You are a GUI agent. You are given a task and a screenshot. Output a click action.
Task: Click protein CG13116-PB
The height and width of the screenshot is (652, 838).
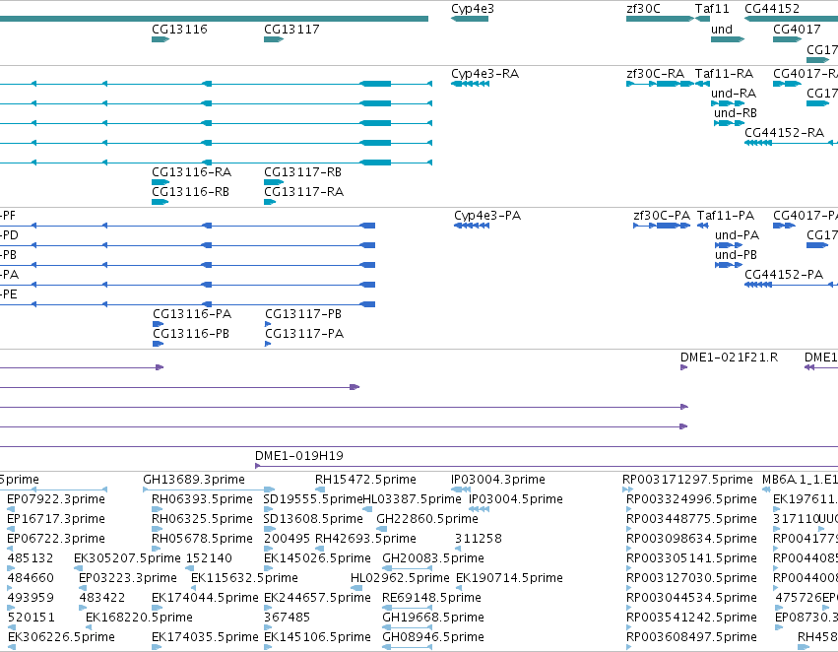click(x=191, y=334)
